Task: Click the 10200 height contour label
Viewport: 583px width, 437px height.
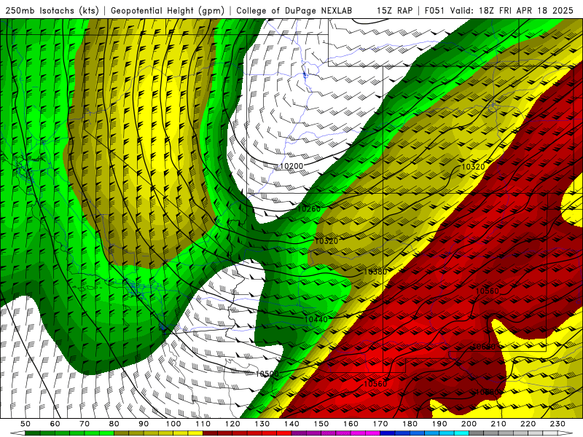Action: 291,166
